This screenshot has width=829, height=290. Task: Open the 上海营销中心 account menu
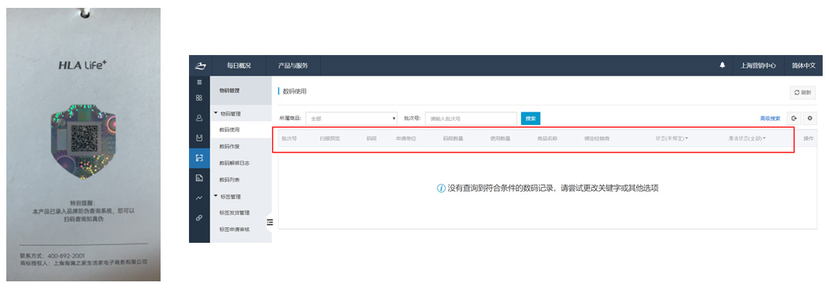757,65
